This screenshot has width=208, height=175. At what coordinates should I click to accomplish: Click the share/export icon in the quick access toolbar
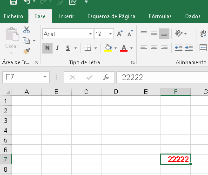pyautogui.click(x=73, y=2)
